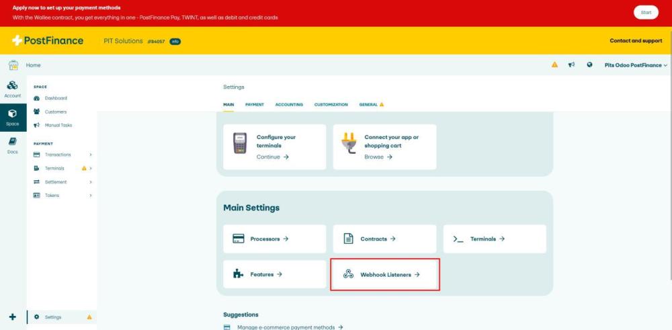The image size is (672, 330).
Task: Open the Contracts setting card
Action: point(384,239)
